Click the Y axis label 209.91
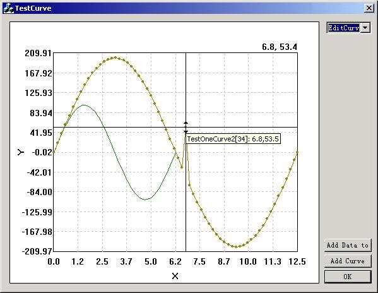This screenshot has height=293, width=378. (x=38, y=53)
